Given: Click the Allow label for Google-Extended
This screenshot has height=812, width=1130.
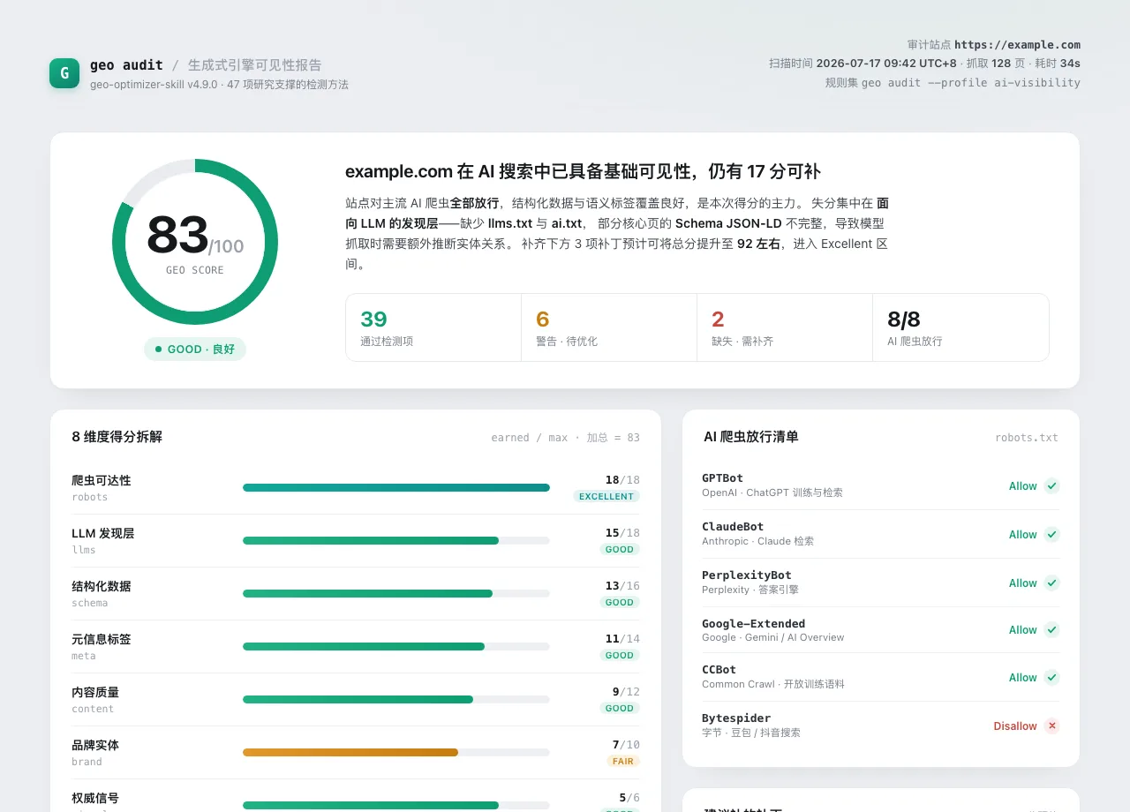Looking at the screenshot, I should pyautogui.click(x=1023, y=629).
